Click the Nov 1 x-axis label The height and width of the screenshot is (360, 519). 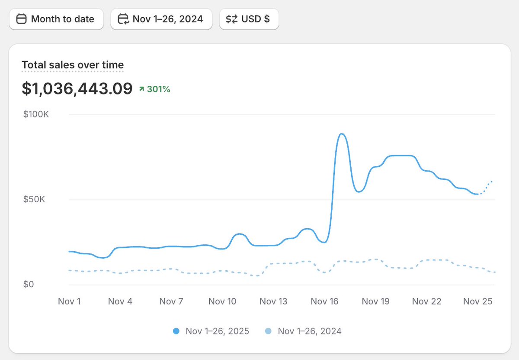pyautogui.click(x=69, y=302)
